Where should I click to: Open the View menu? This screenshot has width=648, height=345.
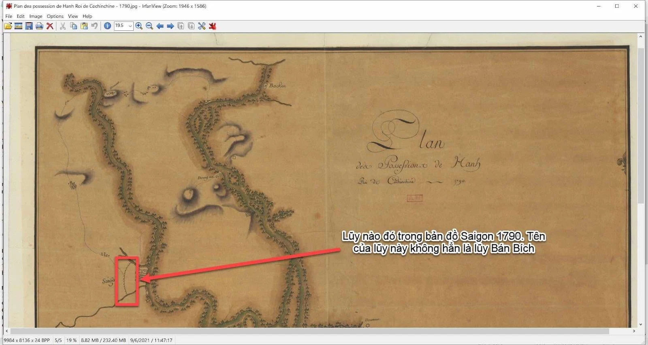pos(73,16)
